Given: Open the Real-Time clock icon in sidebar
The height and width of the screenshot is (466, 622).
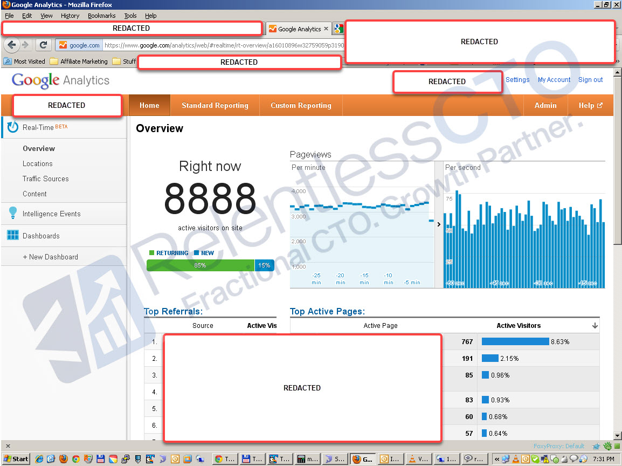Looking at the screenshot, I should pos(12,127).
